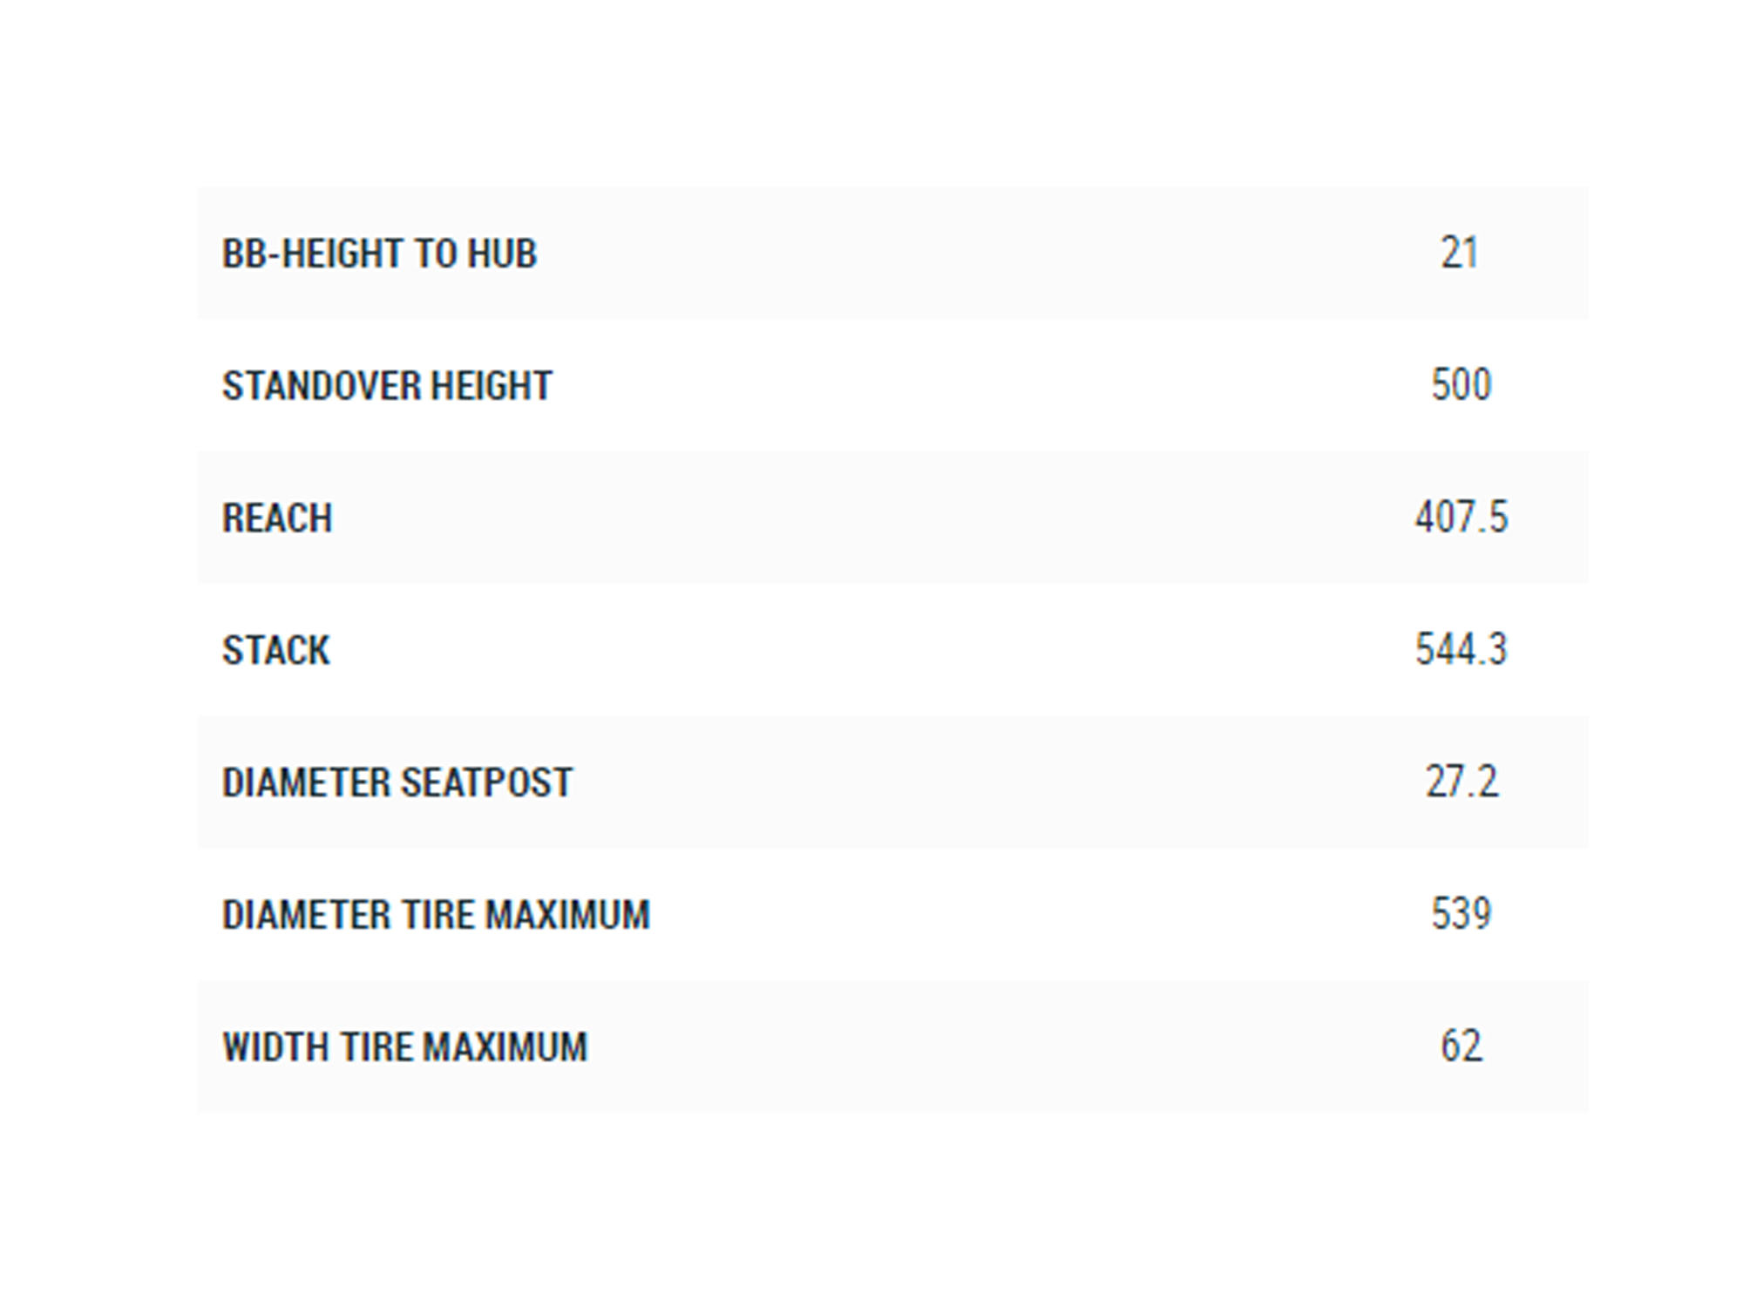1743x1307 pixels.
Task: Click the STACK row label
Action: (276, 651)
